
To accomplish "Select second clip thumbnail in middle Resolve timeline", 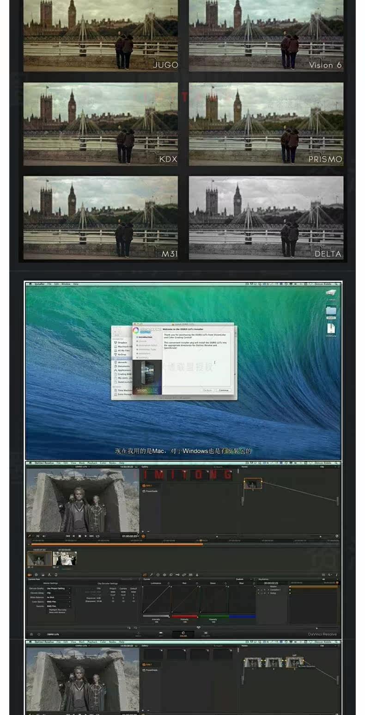I will (x=65, y=558).
